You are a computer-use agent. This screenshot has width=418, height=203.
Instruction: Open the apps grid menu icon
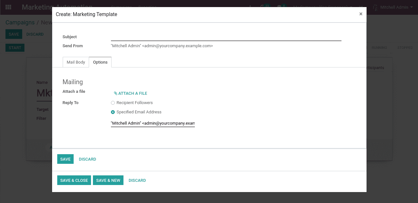click(8, 7)
